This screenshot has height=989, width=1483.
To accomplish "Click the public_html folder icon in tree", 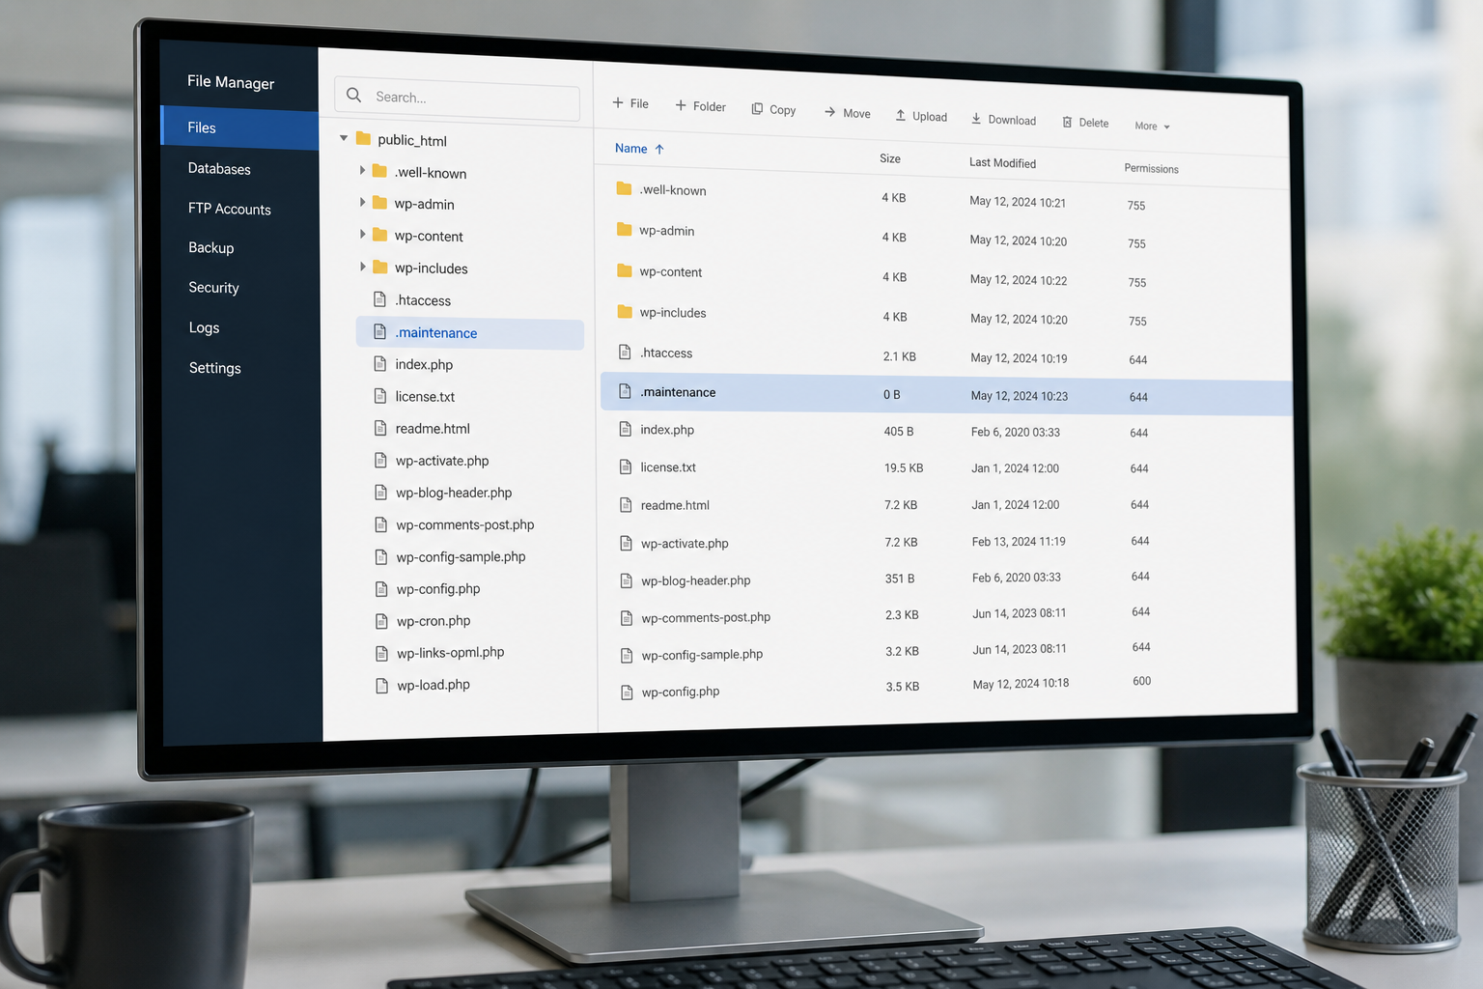I will (x=363, y=138).
